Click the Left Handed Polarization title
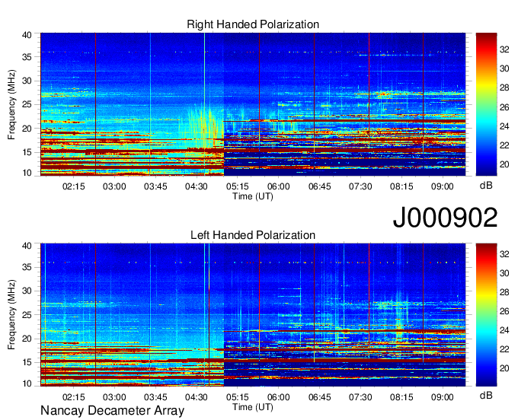Viewport: 518px width, 420px height. 253,235
